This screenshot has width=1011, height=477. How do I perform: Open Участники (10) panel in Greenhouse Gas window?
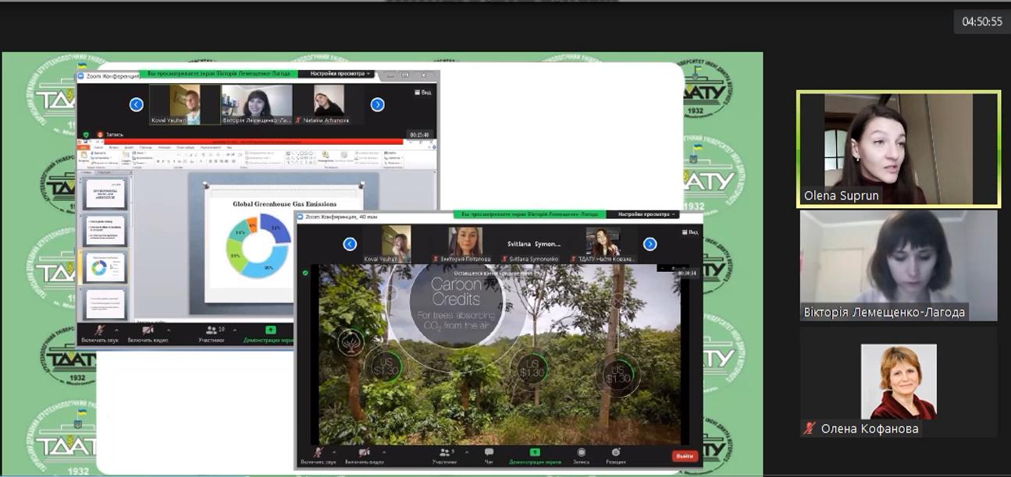211,334
